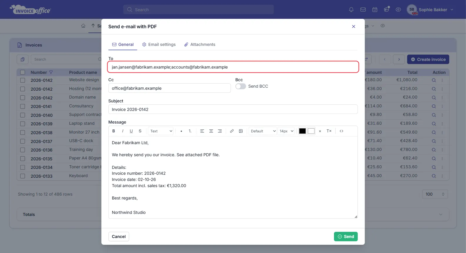Center-align the message text

[211, 131]
